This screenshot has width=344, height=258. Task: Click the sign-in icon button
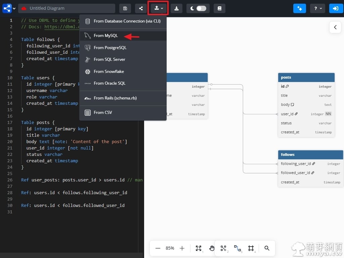point(336,8)
